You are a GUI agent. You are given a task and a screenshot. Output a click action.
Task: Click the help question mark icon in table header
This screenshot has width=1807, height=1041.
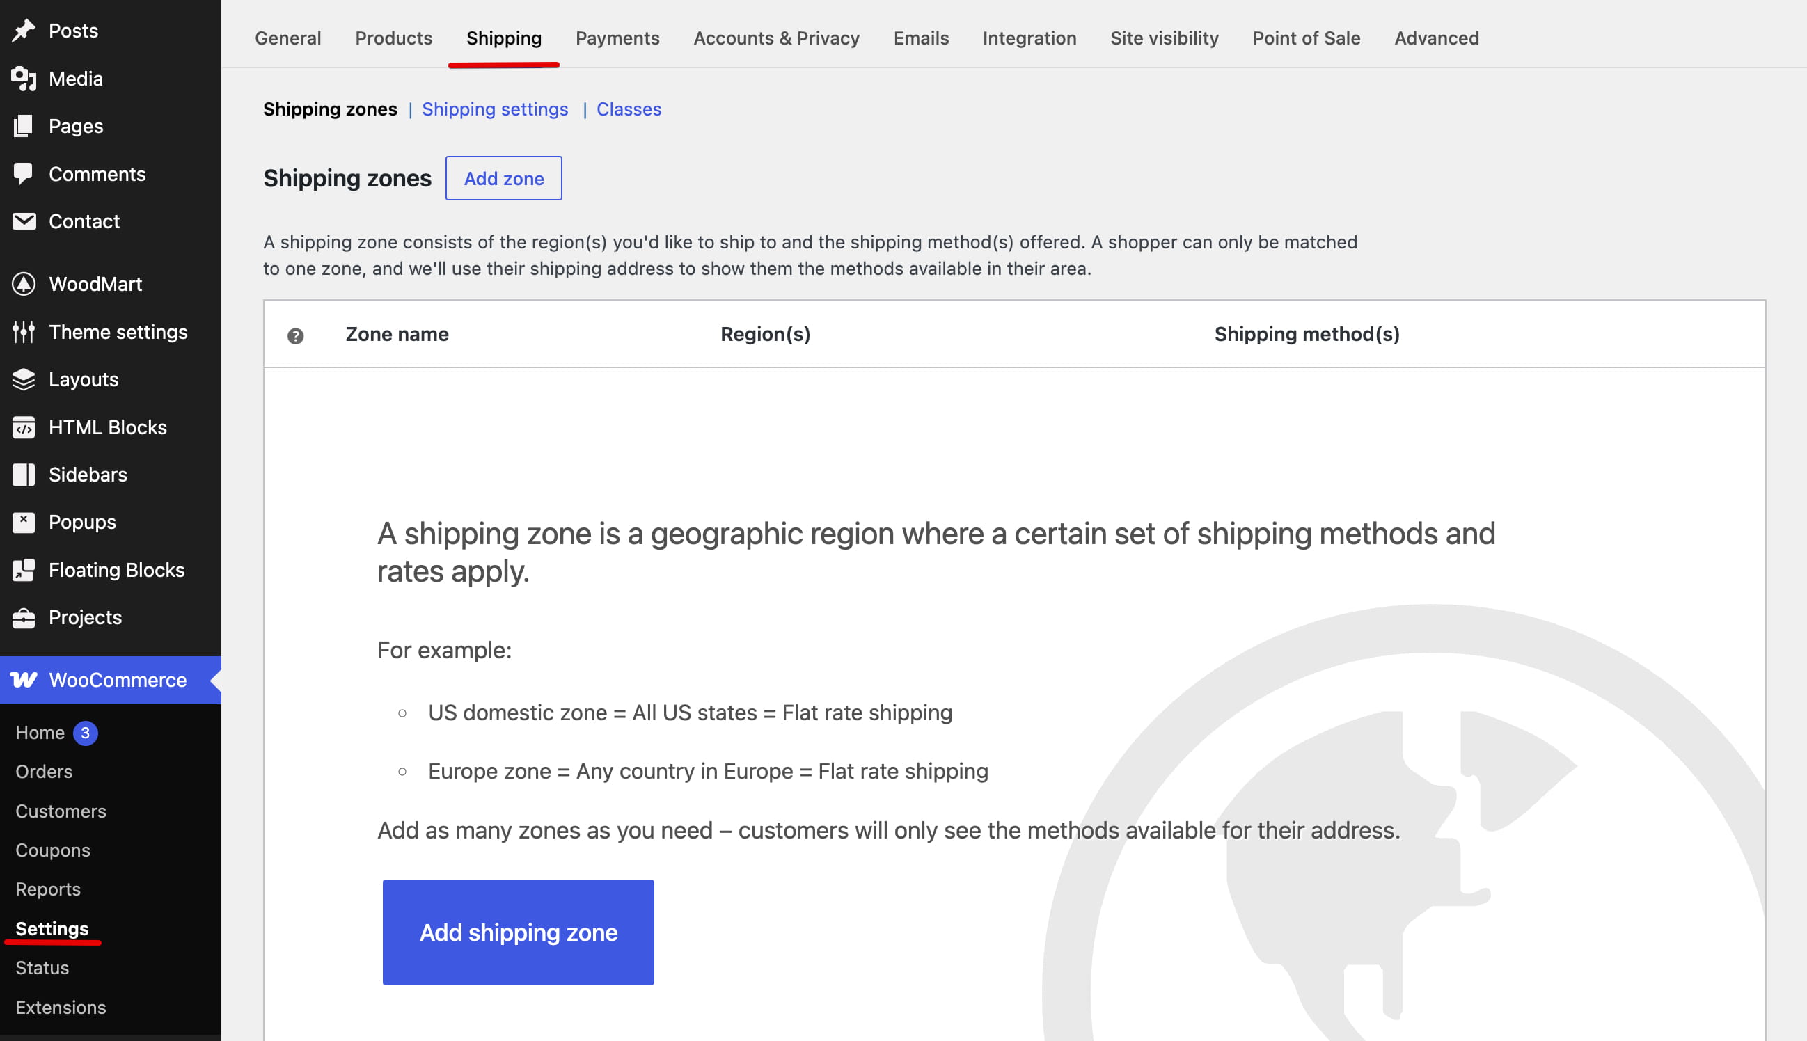coord(295,335)
